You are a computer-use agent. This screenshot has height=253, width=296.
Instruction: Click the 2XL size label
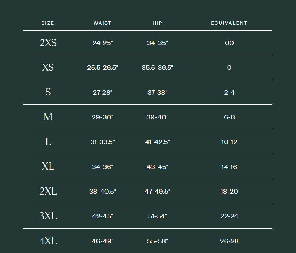[x=48, y=191]
